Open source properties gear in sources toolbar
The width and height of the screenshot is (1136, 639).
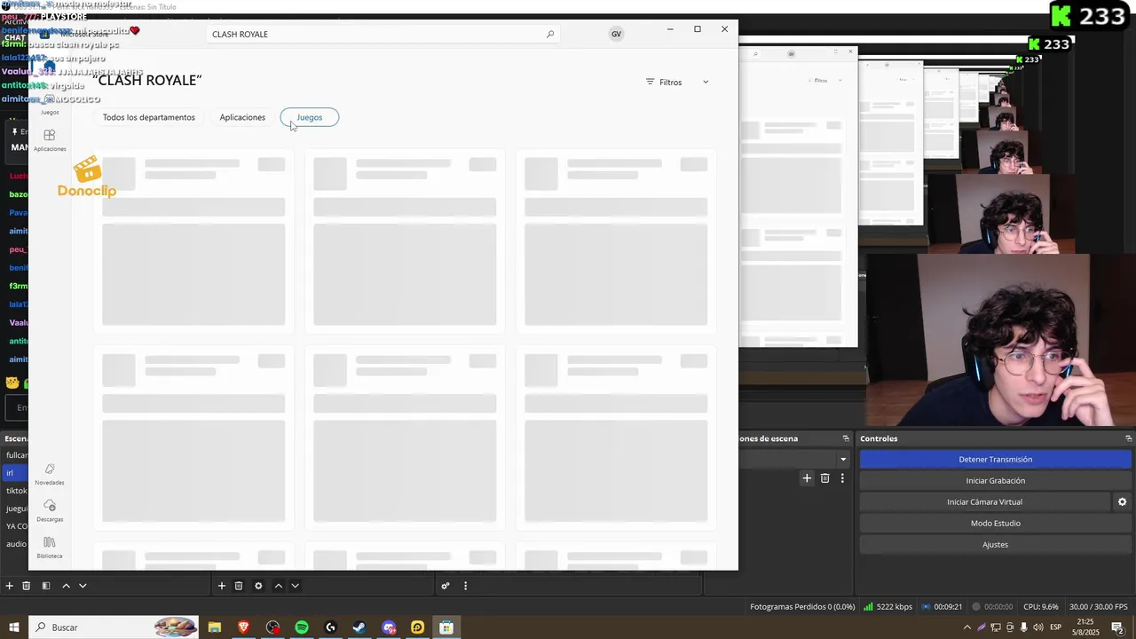coord(258,586)
